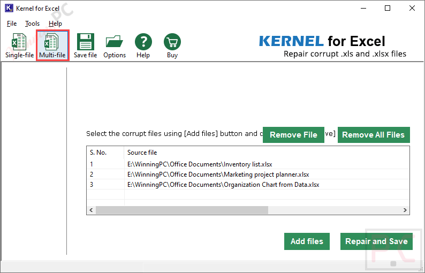Click the Repair and Save button
The width and height of the screenshot is (425, 273).
(376, 241)
